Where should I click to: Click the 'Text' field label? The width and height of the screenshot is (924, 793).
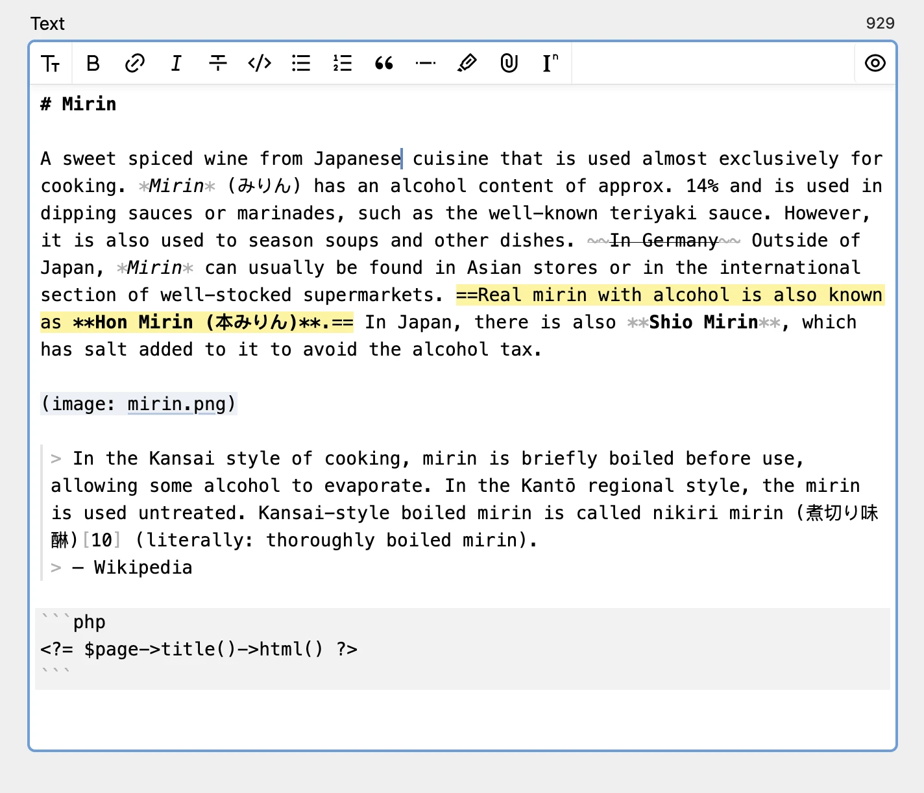[47, 23]
